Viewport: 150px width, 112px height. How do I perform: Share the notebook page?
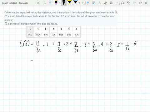click(x=140, y=3)
